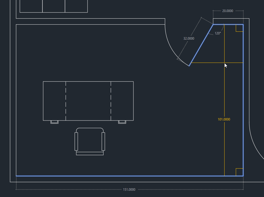
Task: Click the right desk foot bracket
Action: pos(122,122)
